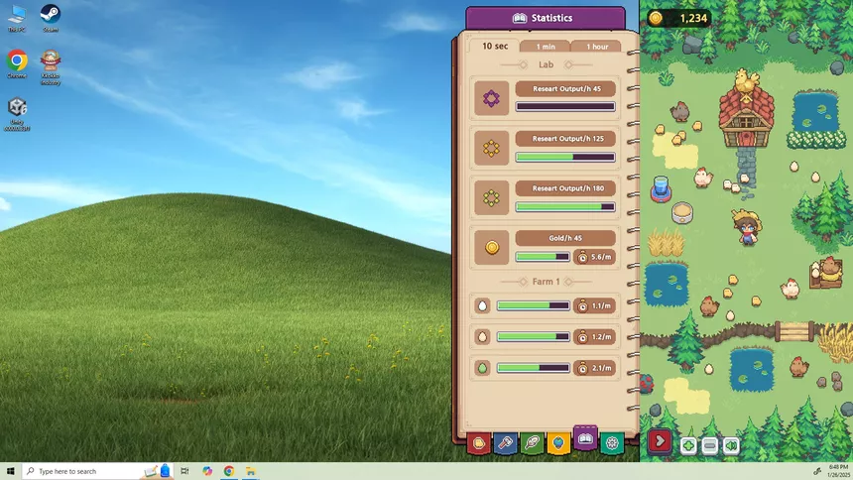This screenshot has height=480, width=853.
Task: Switch to the 1 hour tab
Action: 597,47
